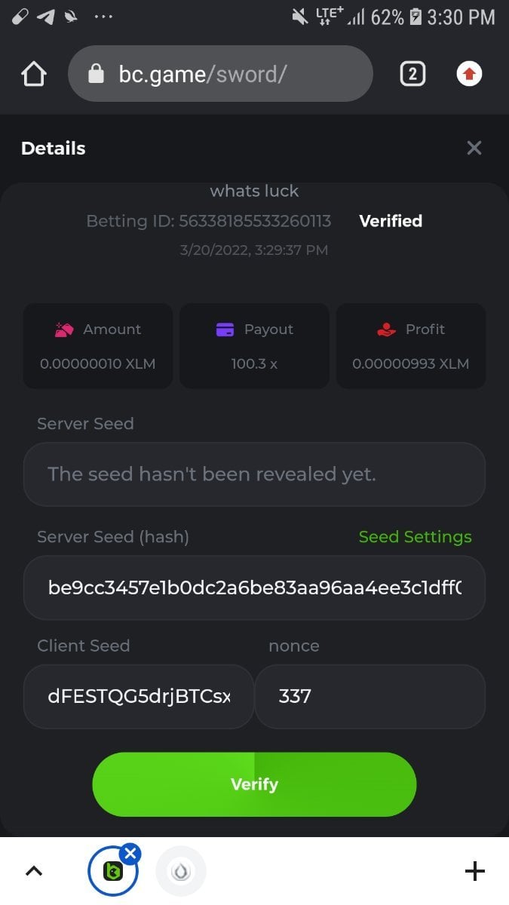
Task: Tap the browser home icon
Action: point(34,74)
